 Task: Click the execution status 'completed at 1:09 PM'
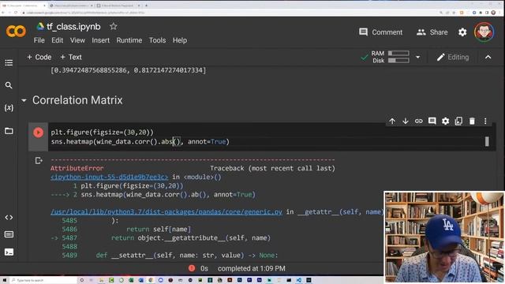click(x=251, y=268)
